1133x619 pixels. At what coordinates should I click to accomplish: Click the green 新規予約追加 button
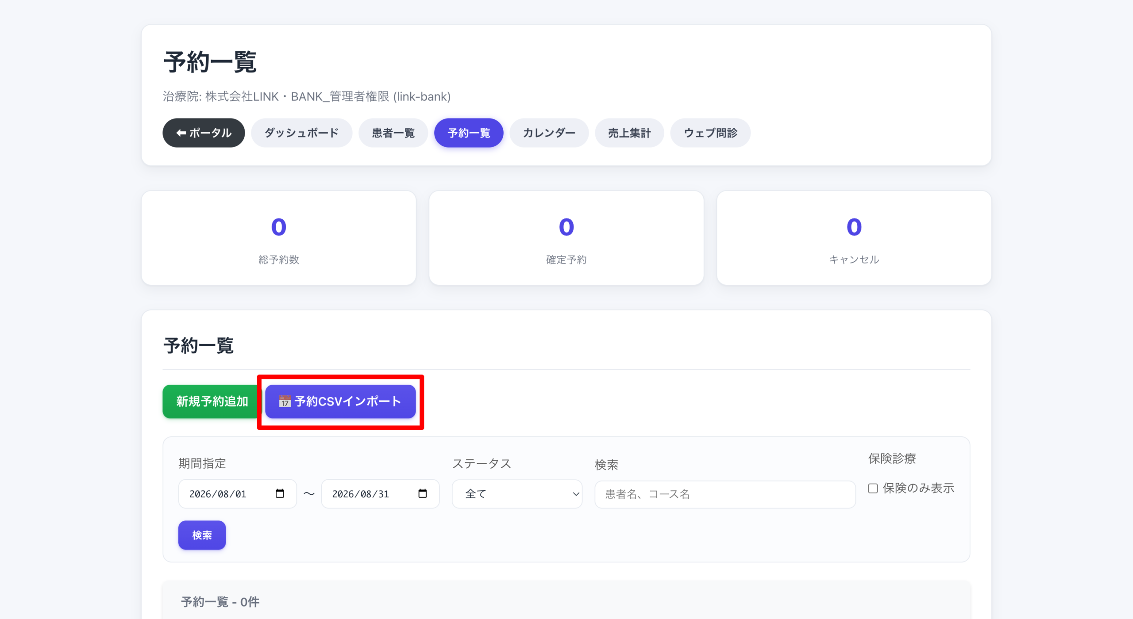(x=212, y=401)
